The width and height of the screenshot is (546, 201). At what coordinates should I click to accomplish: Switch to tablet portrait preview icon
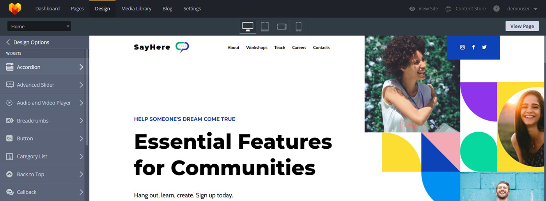[x=265, y=27]
